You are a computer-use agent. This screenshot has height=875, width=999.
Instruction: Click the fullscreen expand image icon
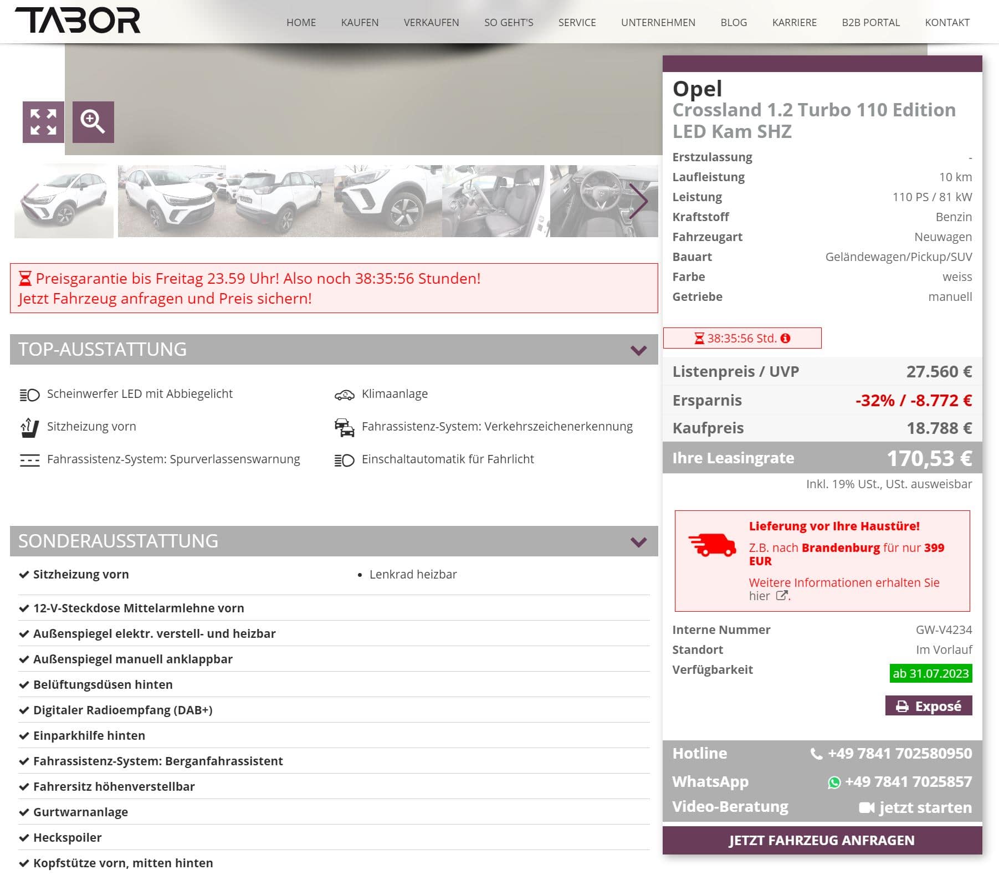tap(43, 122)
